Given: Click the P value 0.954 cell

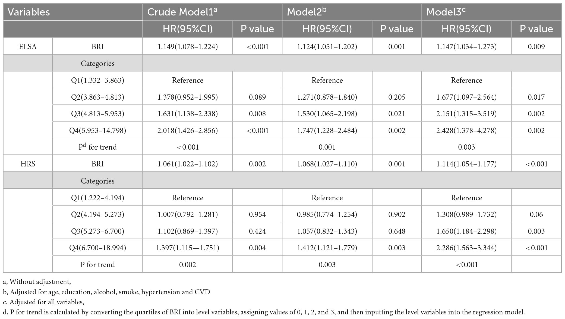Looking at the screenshot, I should pos(257,214).
